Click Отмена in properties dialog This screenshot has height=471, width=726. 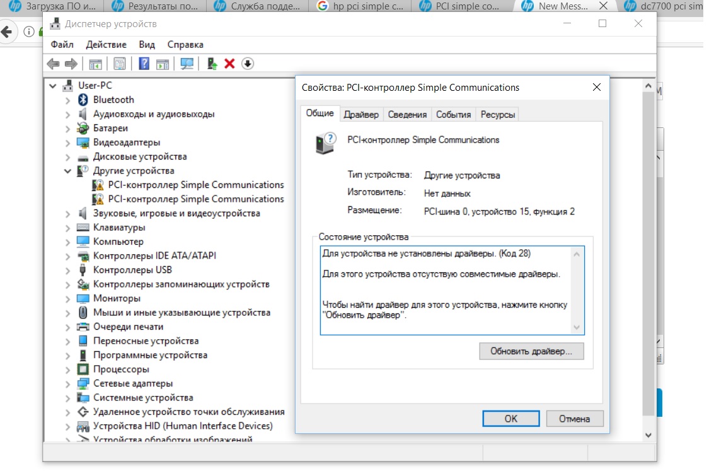(574, 419)
